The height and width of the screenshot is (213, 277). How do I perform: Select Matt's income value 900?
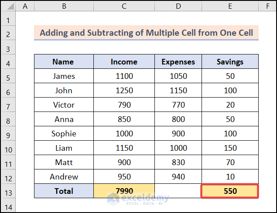[x=124, y=162]
